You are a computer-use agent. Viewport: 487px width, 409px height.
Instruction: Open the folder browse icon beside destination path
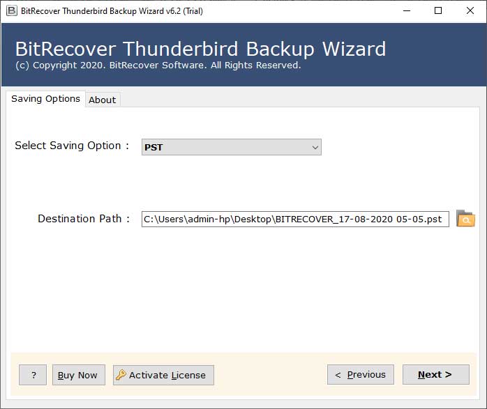(x=465, y=218)
